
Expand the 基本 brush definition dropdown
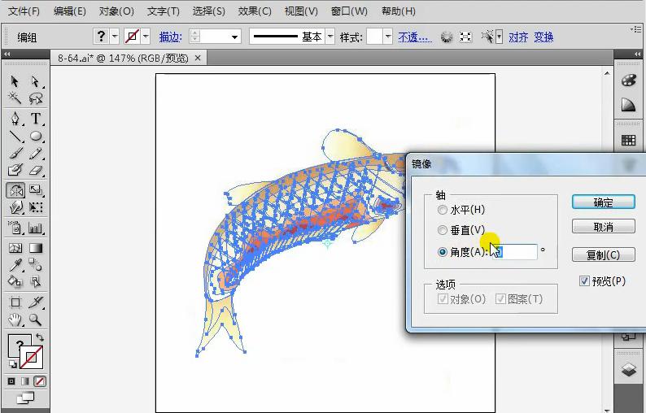[330, 37]
